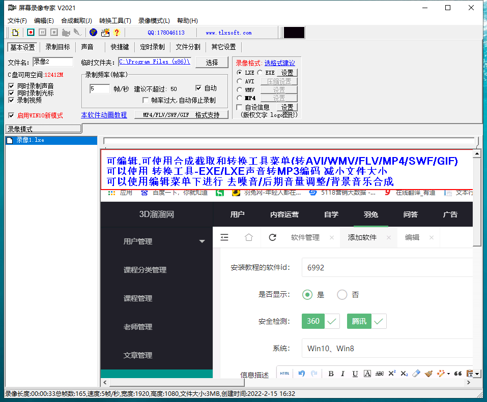
Task: Click the new file icon in toolbar
Action: tap(15, 33)
